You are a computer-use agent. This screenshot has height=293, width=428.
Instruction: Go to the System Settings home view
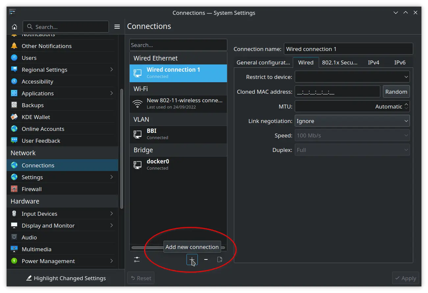[14, 27]
